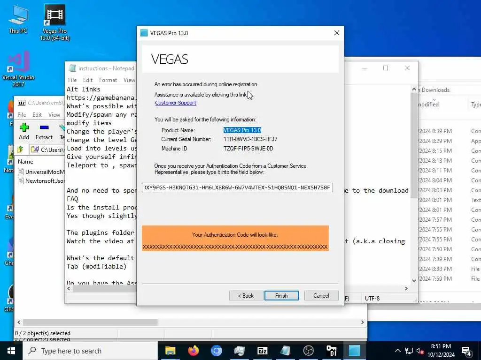Click the Finish button in VEGAS dialog
Screen dimensions: 481x360
click(281, 296)
